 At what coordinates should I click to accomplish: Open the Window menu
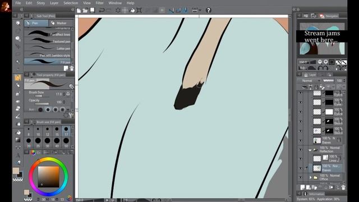[x=115, y=3]
